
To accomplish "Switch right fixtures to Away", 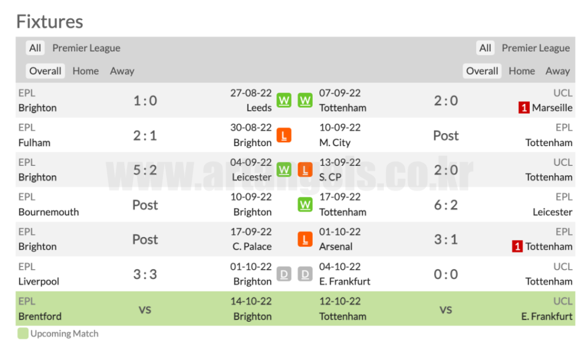I will 558,71.
